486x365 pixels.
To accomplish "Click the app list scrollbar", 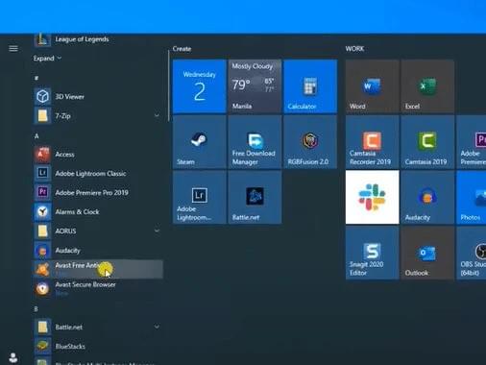I will click(168, 85).
